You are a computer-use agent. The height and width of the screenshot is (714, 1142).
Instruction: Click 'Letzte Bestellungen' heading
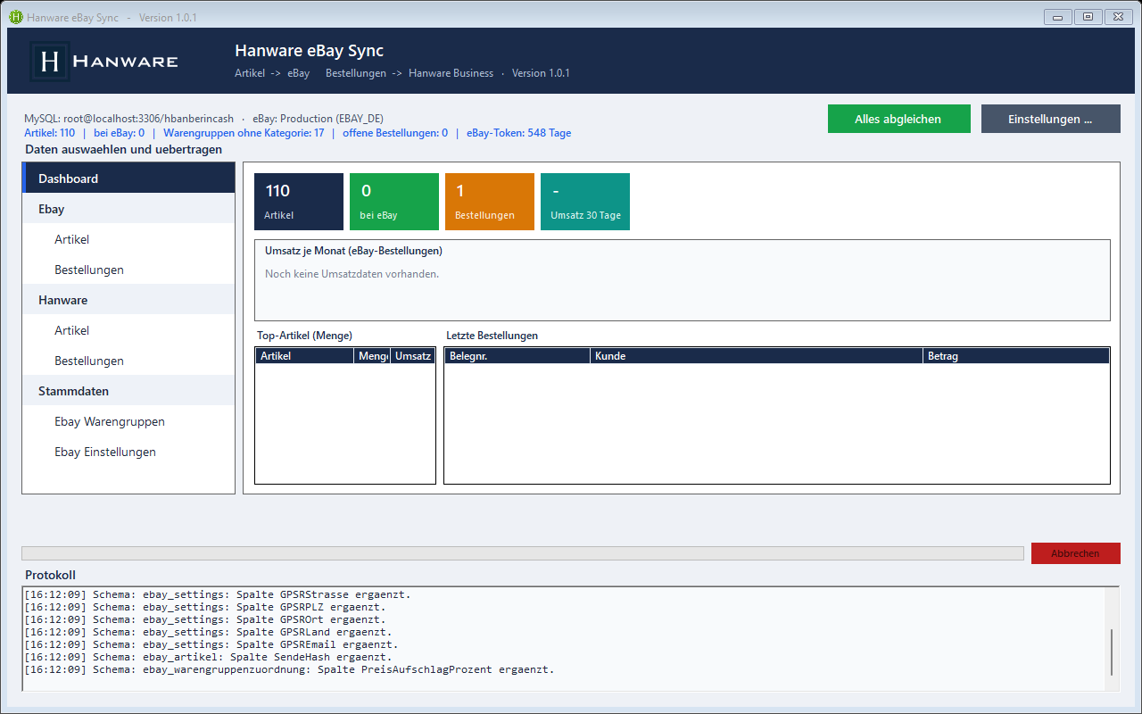coord(492,336)
